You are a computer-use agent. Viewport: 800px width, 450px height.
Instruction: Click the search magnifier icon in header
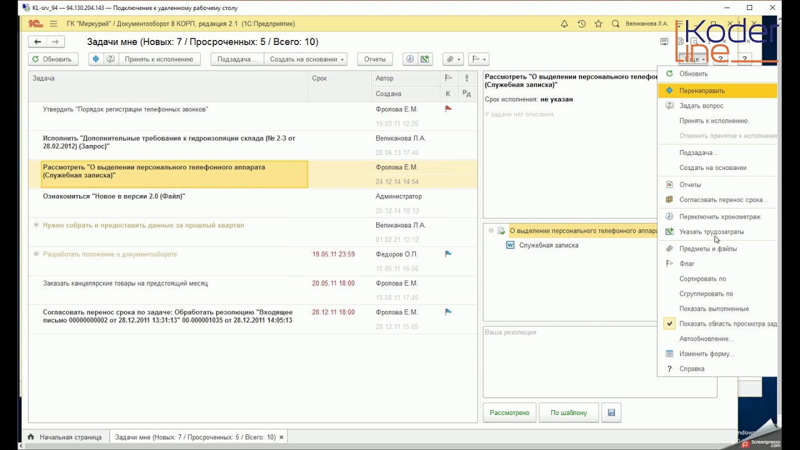click(x=616, y=24)
